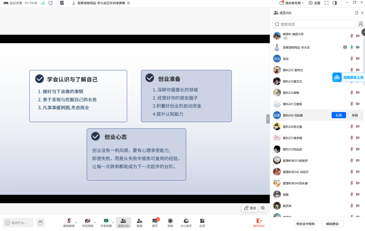The height and width of the screenshot is (231, 365).
Task: Start recording with the 录制 icon
Action: point(170,222)
